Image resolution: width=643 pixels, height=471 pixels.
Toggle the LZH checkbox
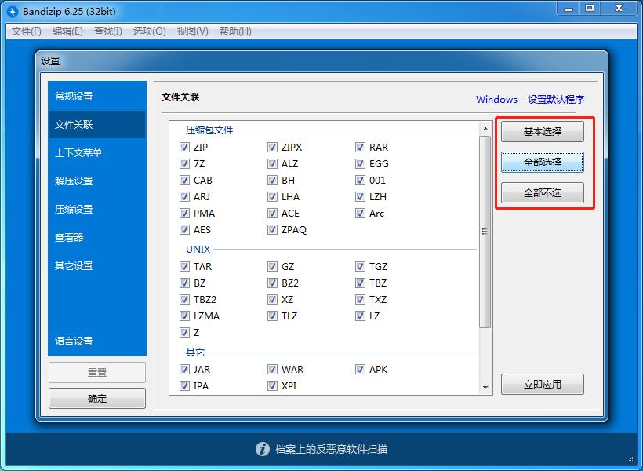[360, 196]
